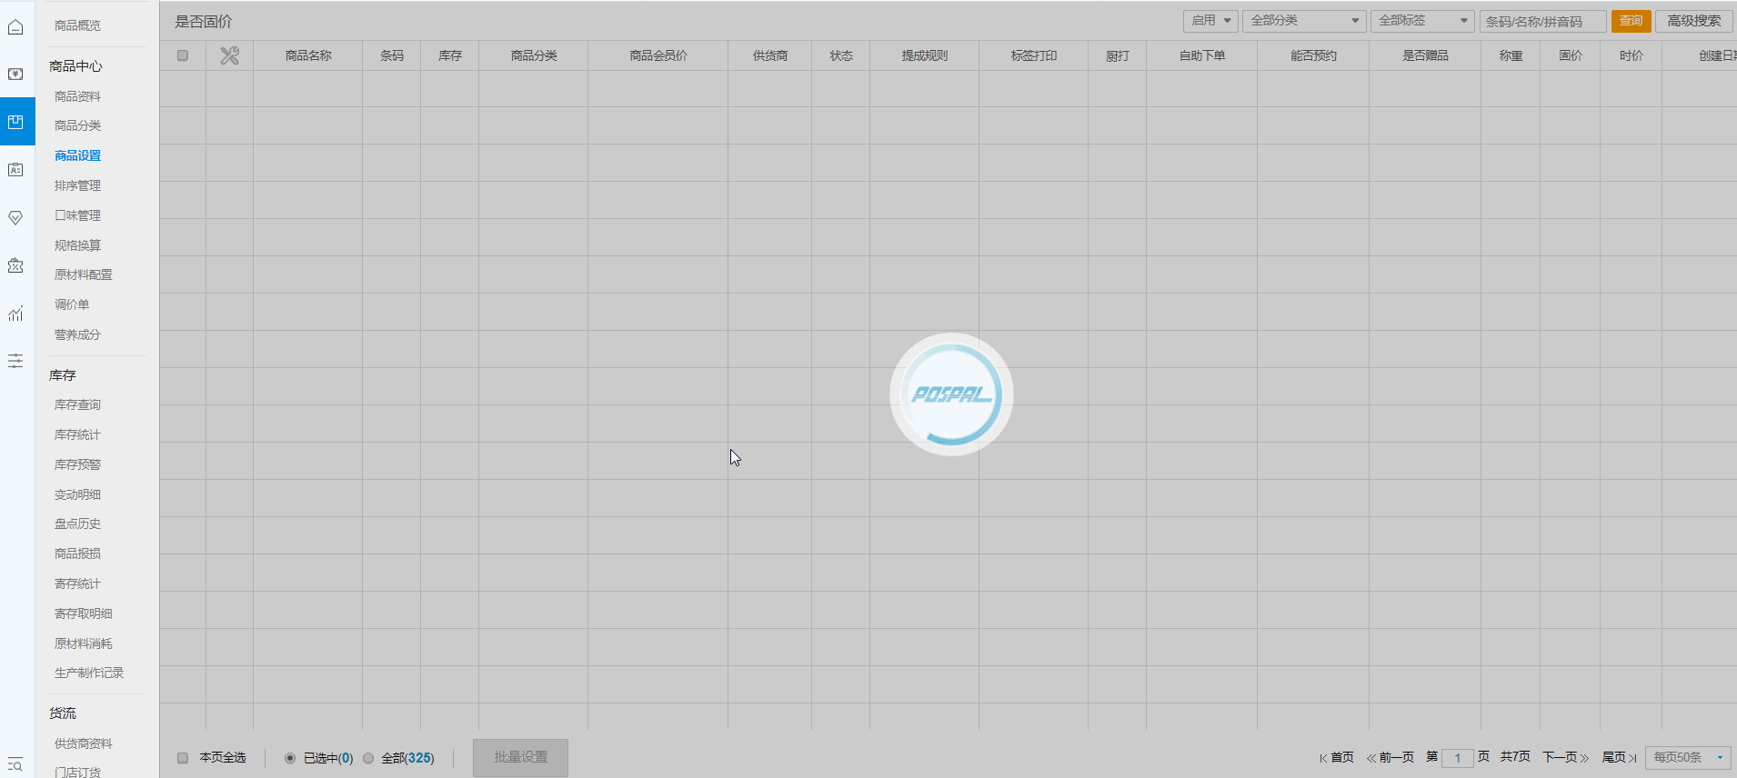Open the settings sliders icon in sidebar
Viewport: 1737px width, 778px height.
coord(15,361)
